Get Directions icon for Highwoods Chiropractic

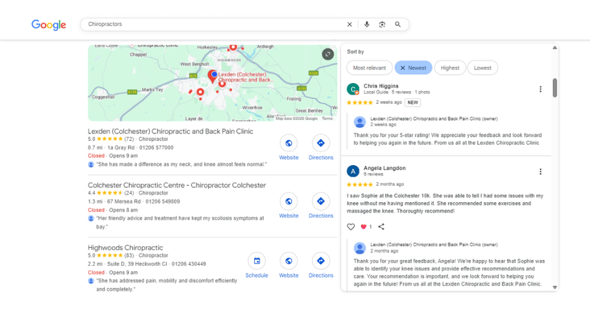[321, 261]
